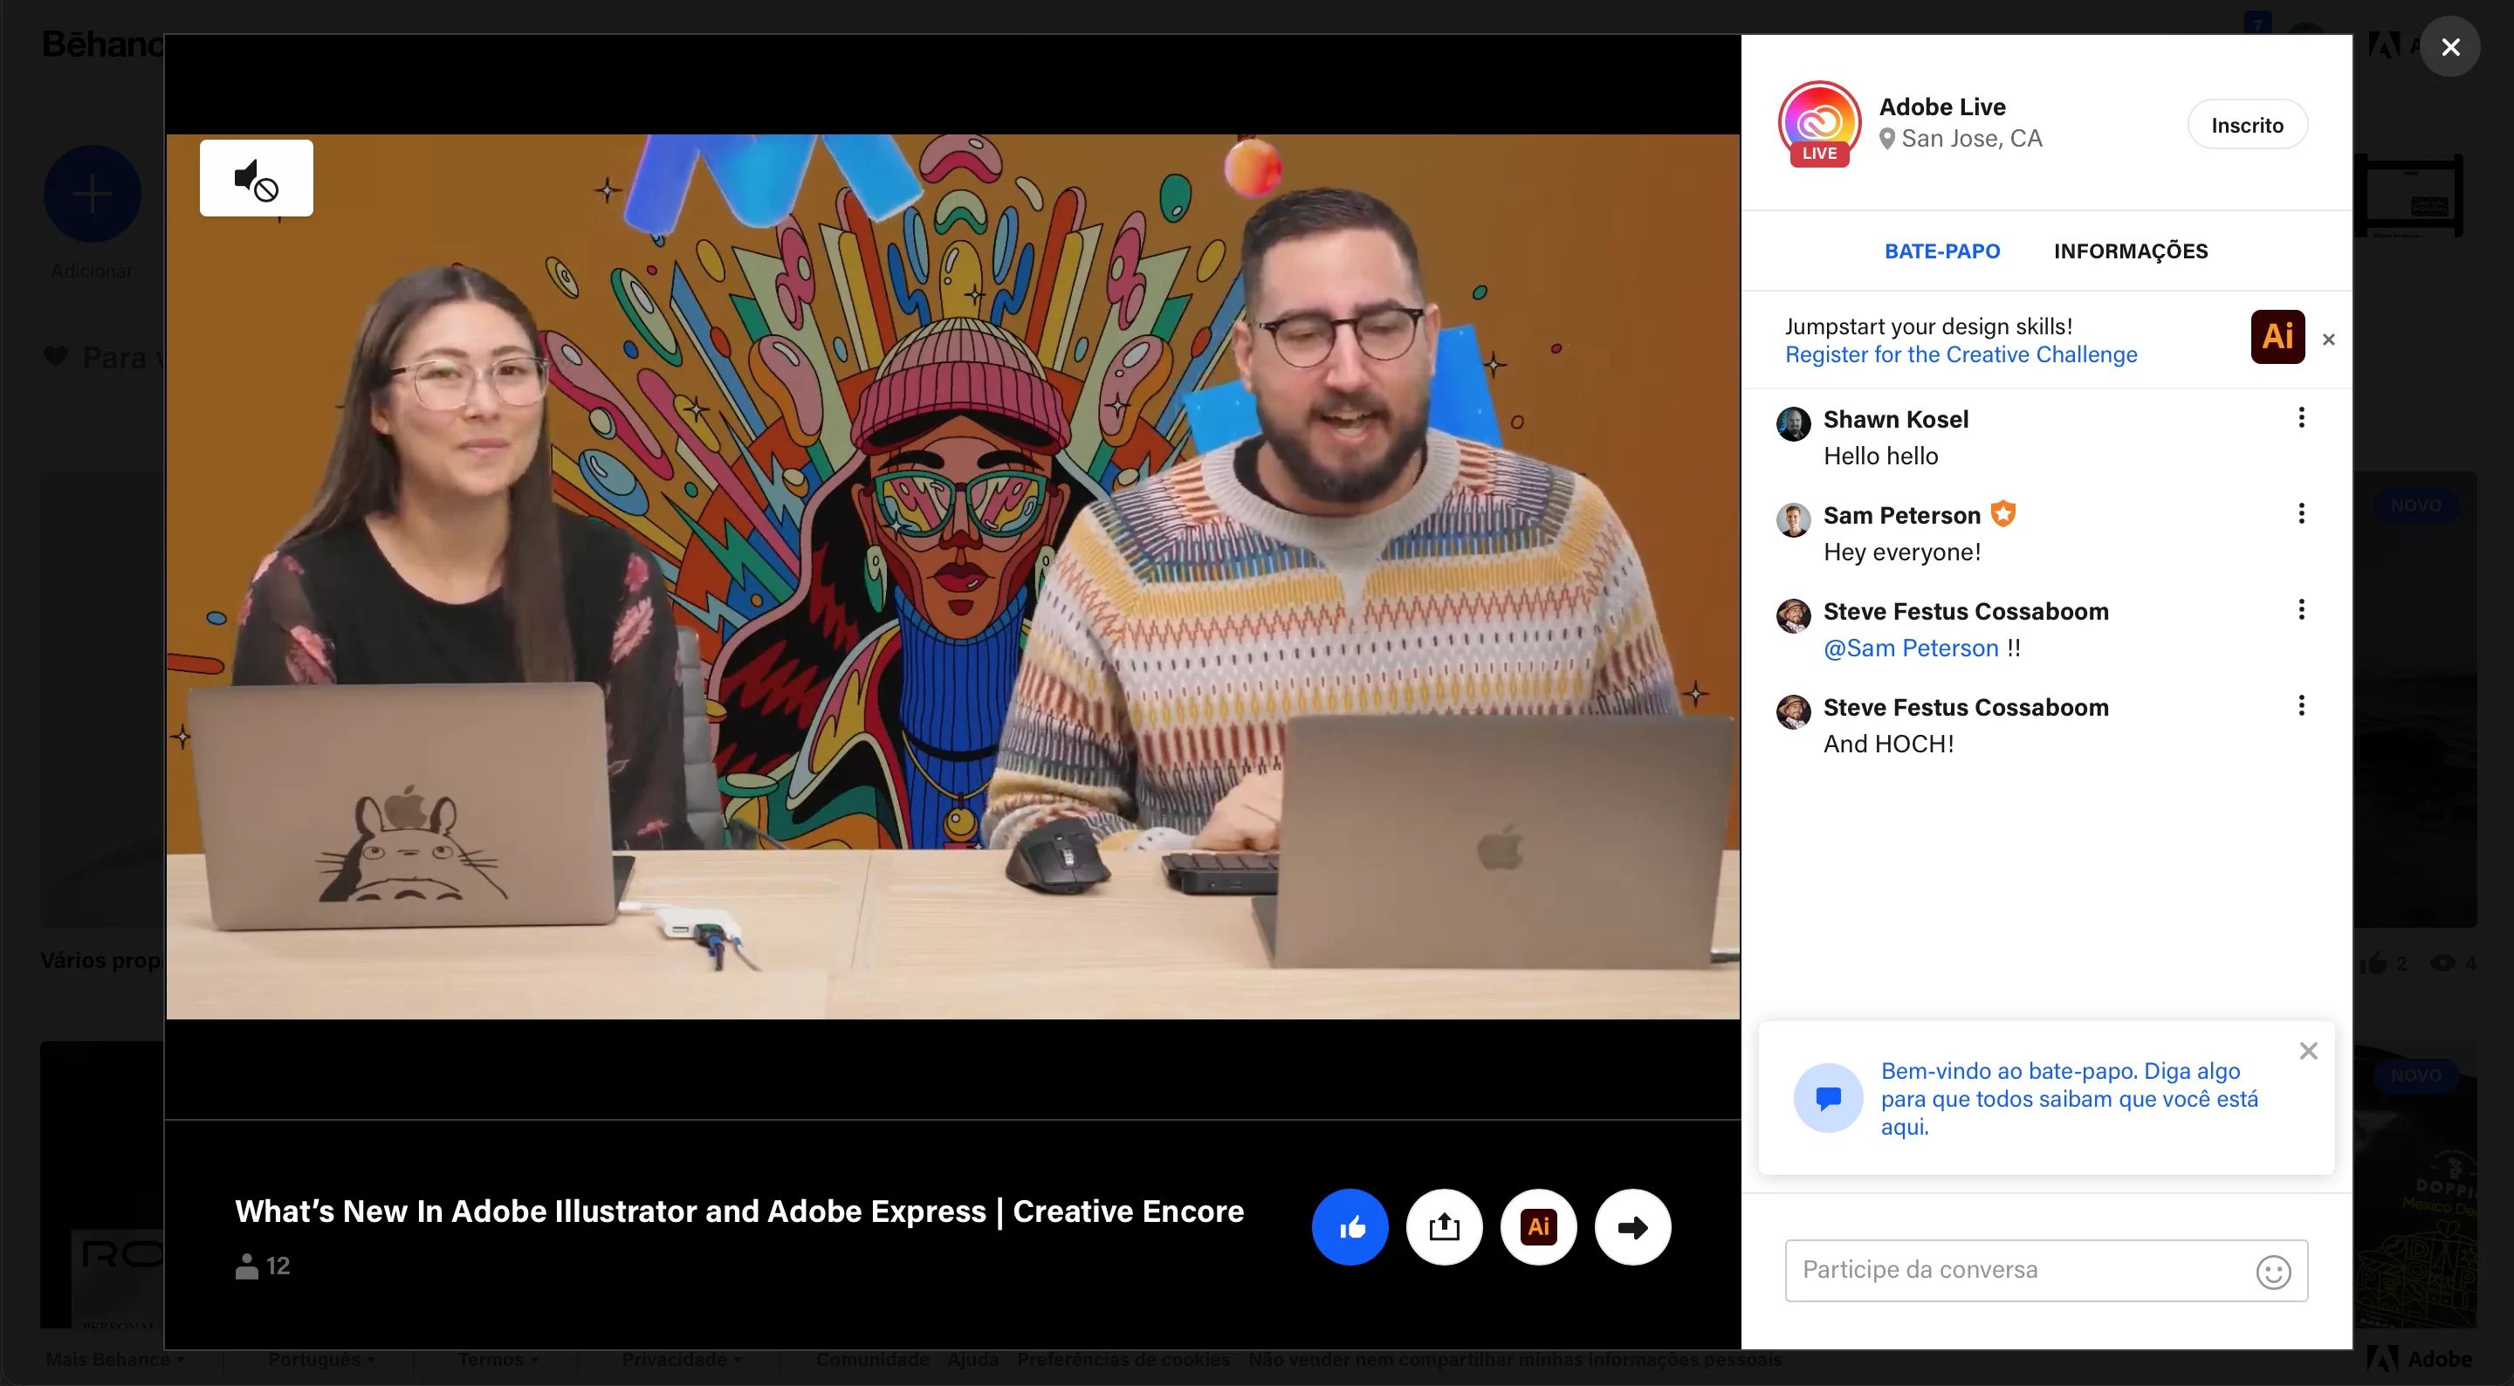Click the Participe da conversa chat input
The width and height of the screenshot is (2514, 1386).
coord(2010,1270)
